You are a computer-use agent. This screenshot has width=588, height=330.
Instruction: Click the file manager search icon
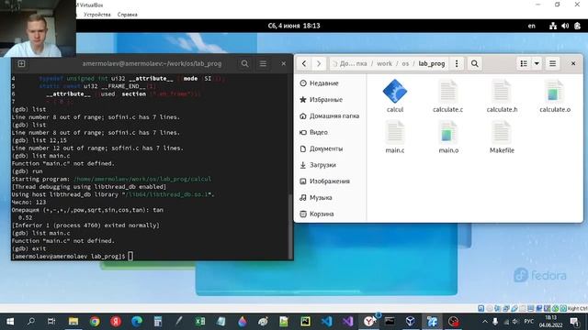point(474,63)
